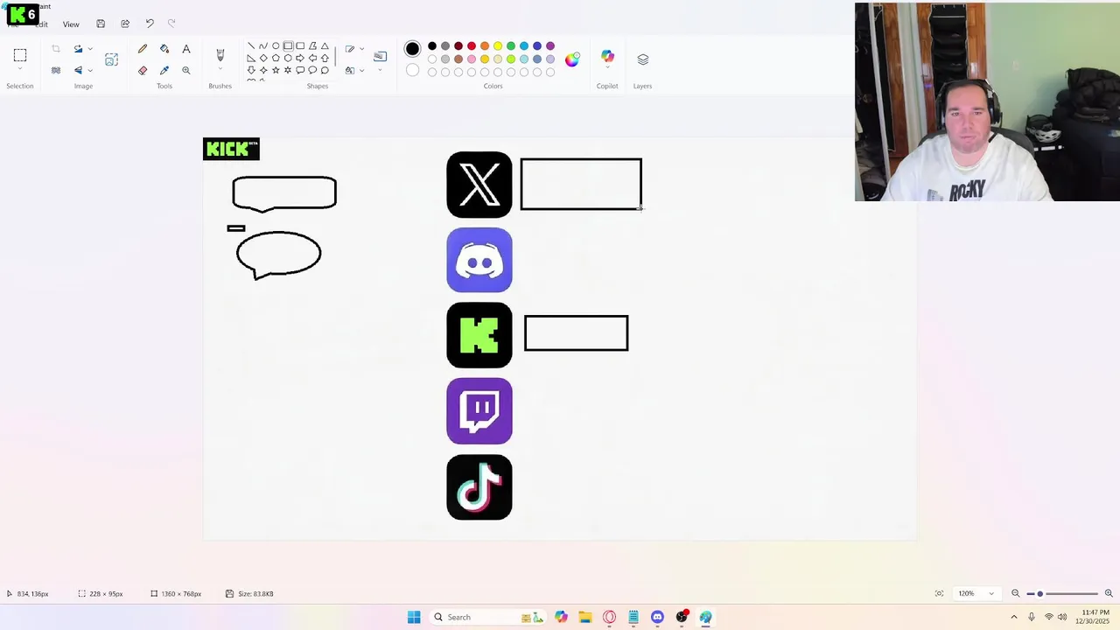Activate the Text tool
The width and height of the screenshot is (1120, 630).
[x=186, y=49]
